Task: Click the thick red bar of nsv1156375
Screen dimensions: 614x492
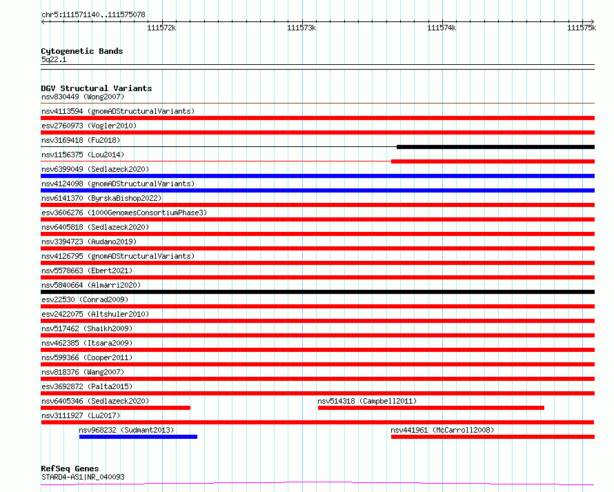Action: (493, 161)
